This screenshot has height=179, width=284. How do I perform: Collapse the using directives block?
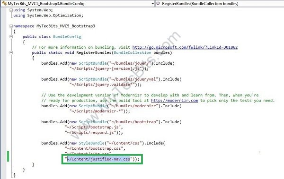(11, 10)
